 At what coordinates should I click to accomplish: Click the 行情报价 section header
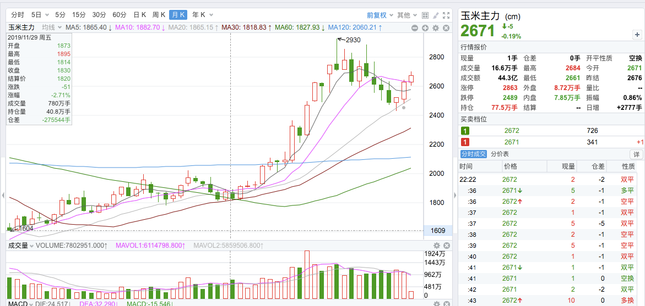click(474, 47)
